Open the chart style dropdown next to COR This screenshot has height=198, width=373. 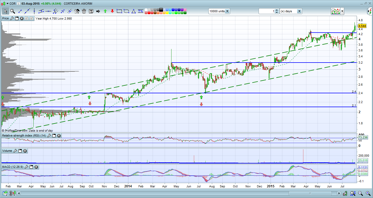[x=7, y=4]
